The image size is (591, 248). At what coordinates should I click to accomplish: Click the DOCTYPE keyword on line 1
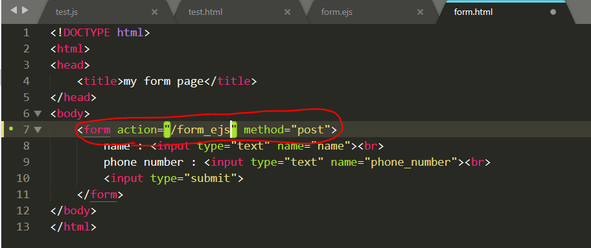click(x=87, y=33)
